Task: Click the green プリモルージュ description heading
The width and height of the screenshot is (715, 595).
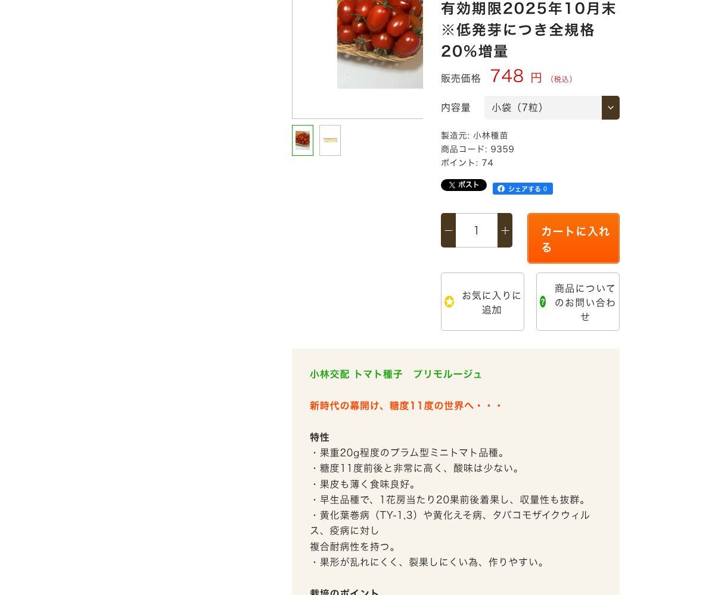Action: [396, 374]
